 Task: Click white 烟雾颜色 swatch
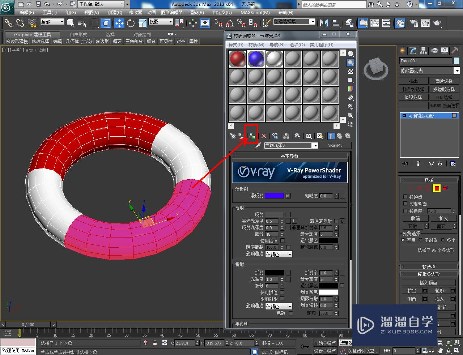tap(328, 292)
